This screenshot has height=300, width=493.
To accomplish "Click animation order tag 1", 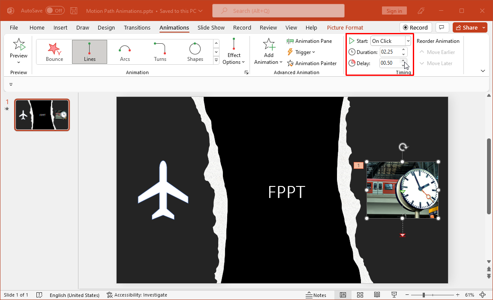I will pos(358,165).
